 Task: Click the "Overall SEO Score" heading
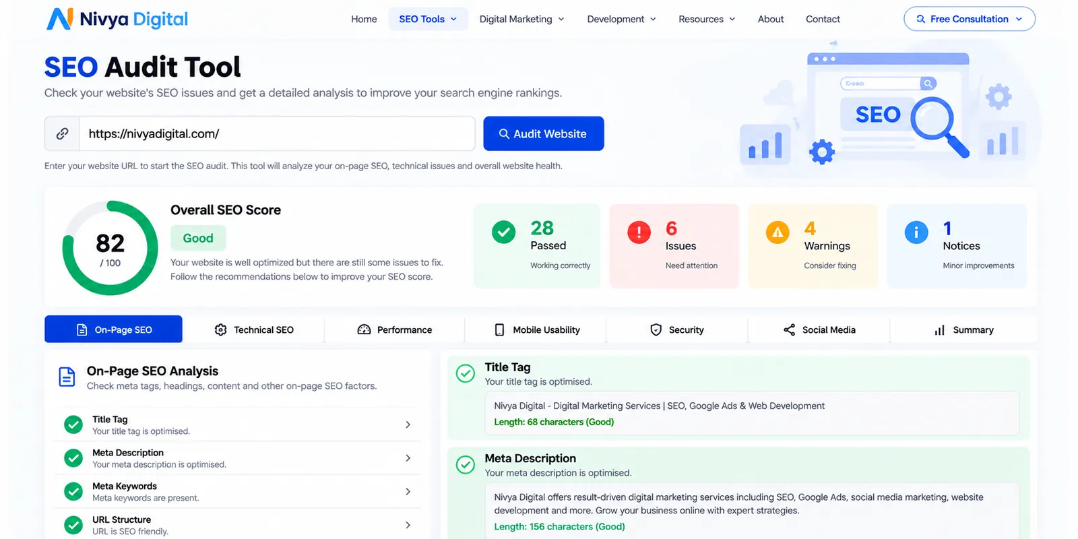pos(226,210)
